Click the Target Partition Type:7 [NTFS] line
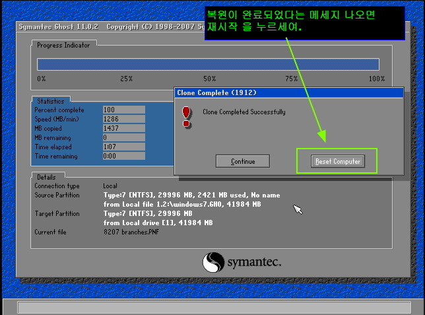 pos(148,213)
